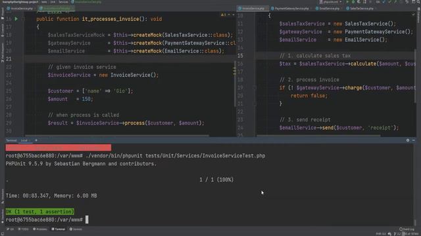Click the Run with Coverage icon

[359, 2]
